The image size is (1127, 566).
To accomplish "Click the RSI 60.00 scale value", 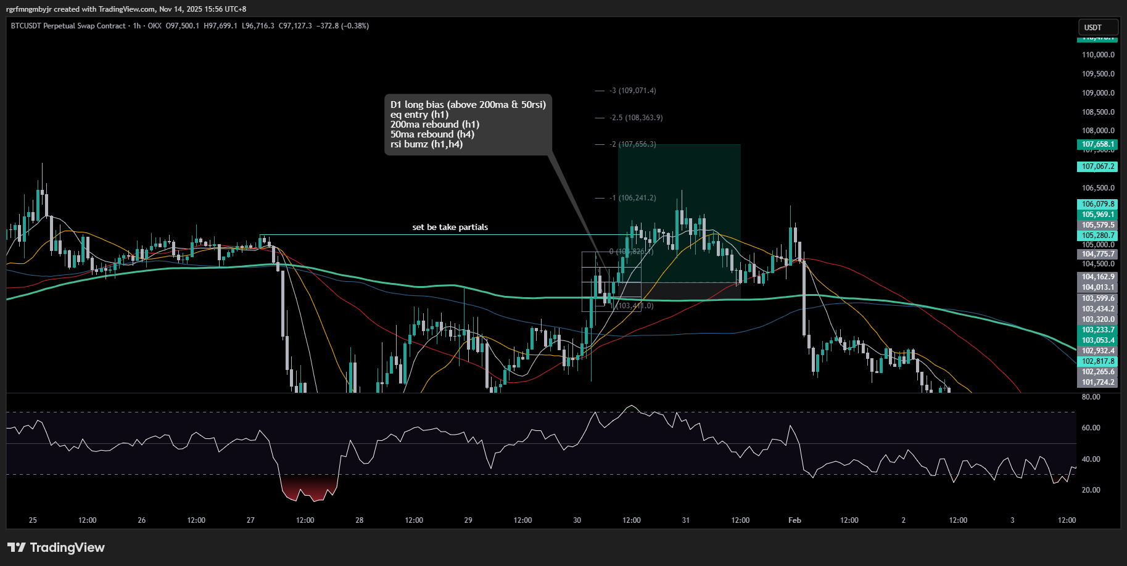I will tap(1091, 428).
